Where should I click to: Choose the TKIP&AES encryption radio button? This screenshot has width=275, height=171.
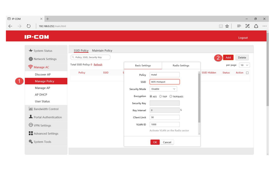tap(171, 96)
